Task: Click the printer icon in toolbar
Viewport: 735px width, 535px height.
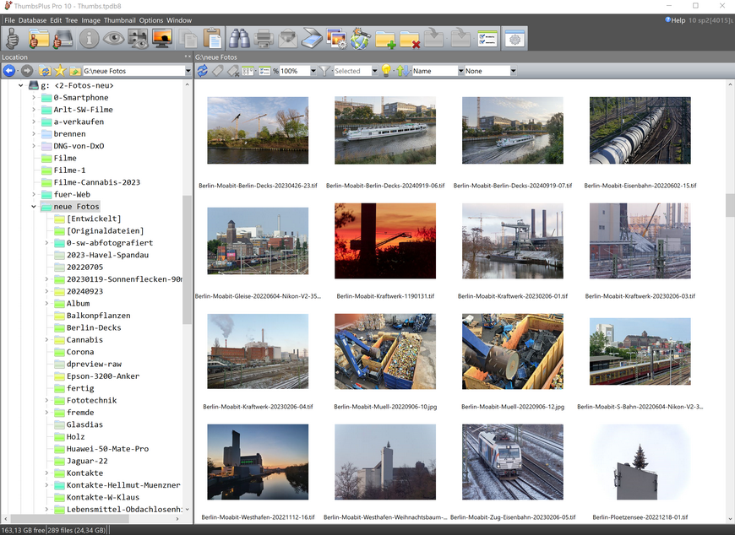Action: [264, 39]
